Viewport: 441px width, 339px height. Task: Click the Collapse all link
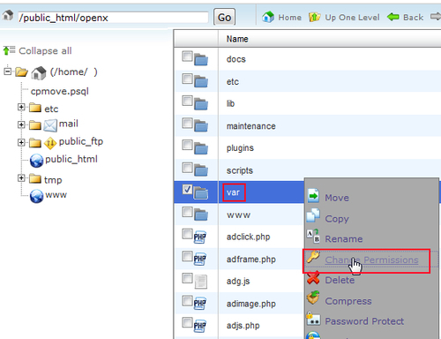(45, 51)
